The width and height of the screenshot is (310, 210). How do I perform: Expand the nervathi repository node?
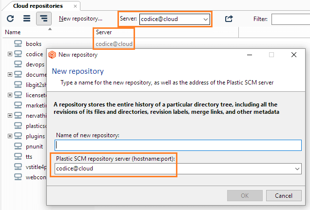point(10,115)
